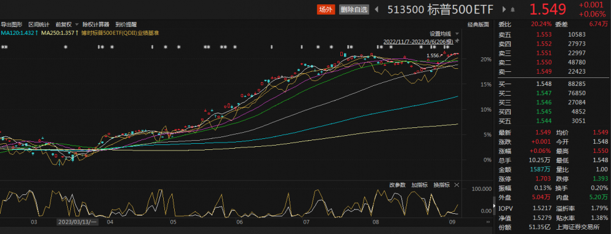Click the date range 2022/11/7-2023/9/6 link
The width and height of the screenshot is (611, 234).
pos(418,41)
